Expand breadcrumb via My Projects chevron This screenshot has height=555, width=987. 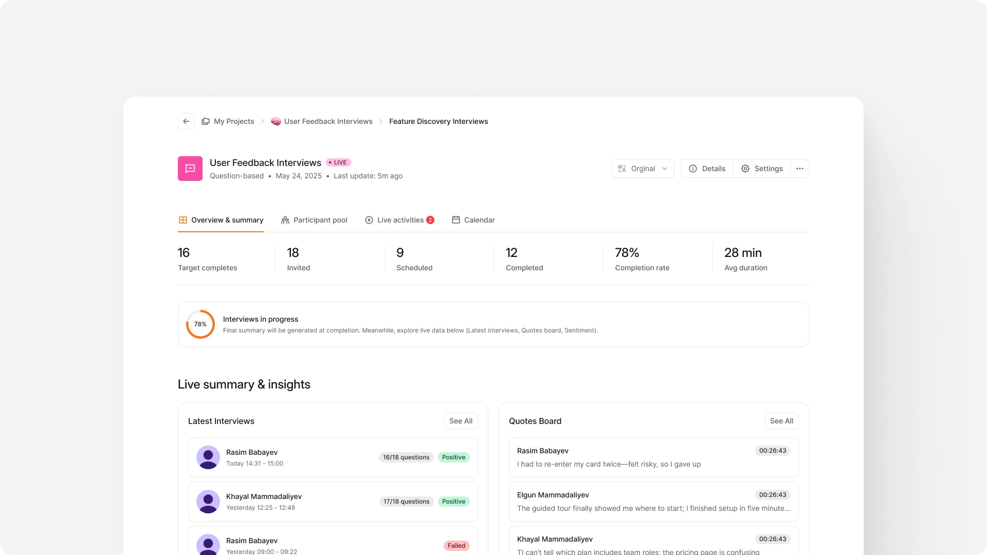tap(262, 121)
